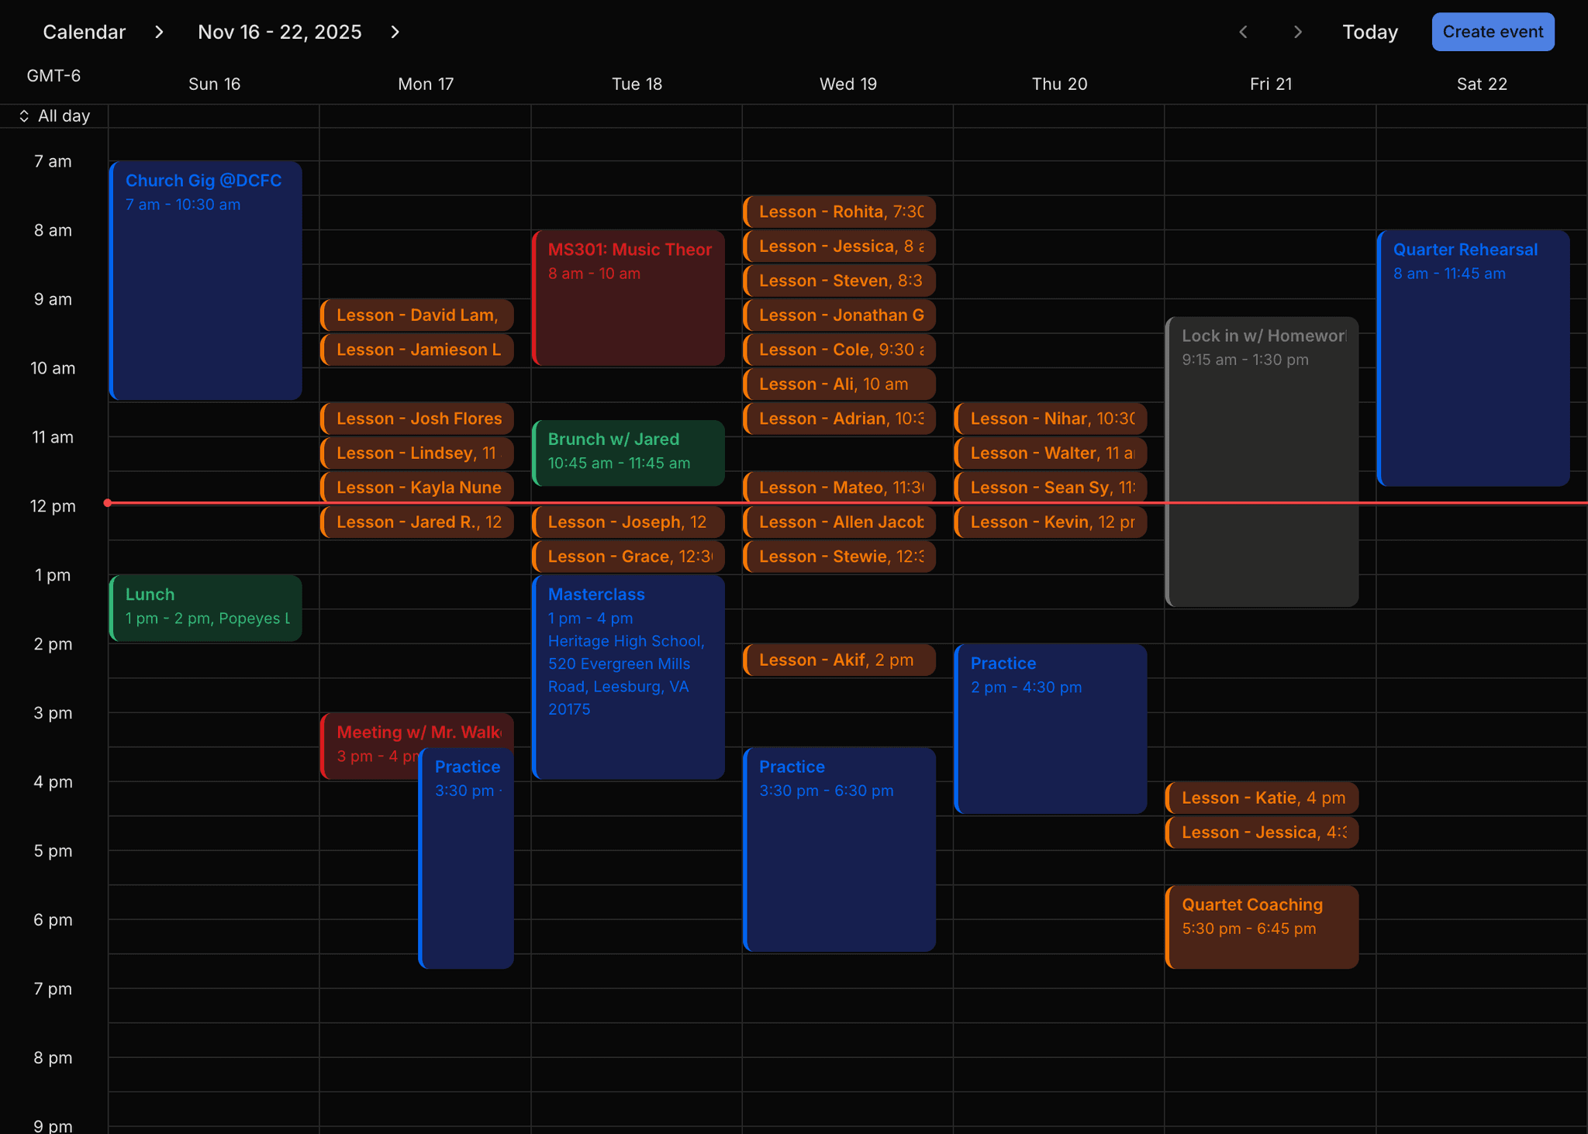Toggle the All day row sort arrows
The image size is (1588, 1134).
pos(24,115)
